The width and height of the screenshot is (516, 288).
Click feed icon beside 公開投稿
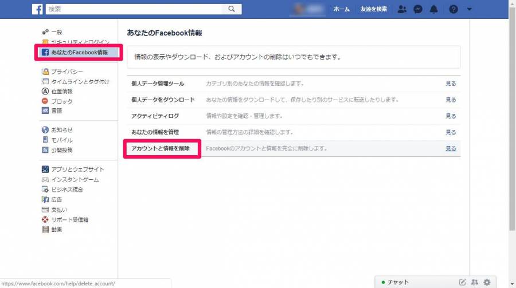click(45, 150)
